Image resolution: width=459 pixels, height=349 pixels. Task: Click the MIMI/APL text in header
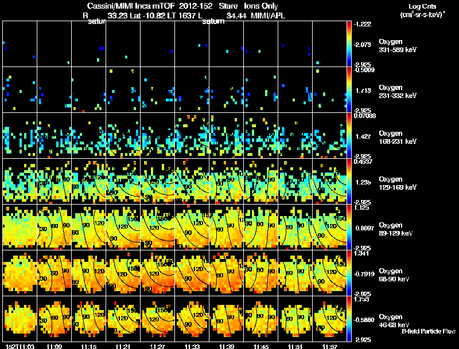click(268, 16)
